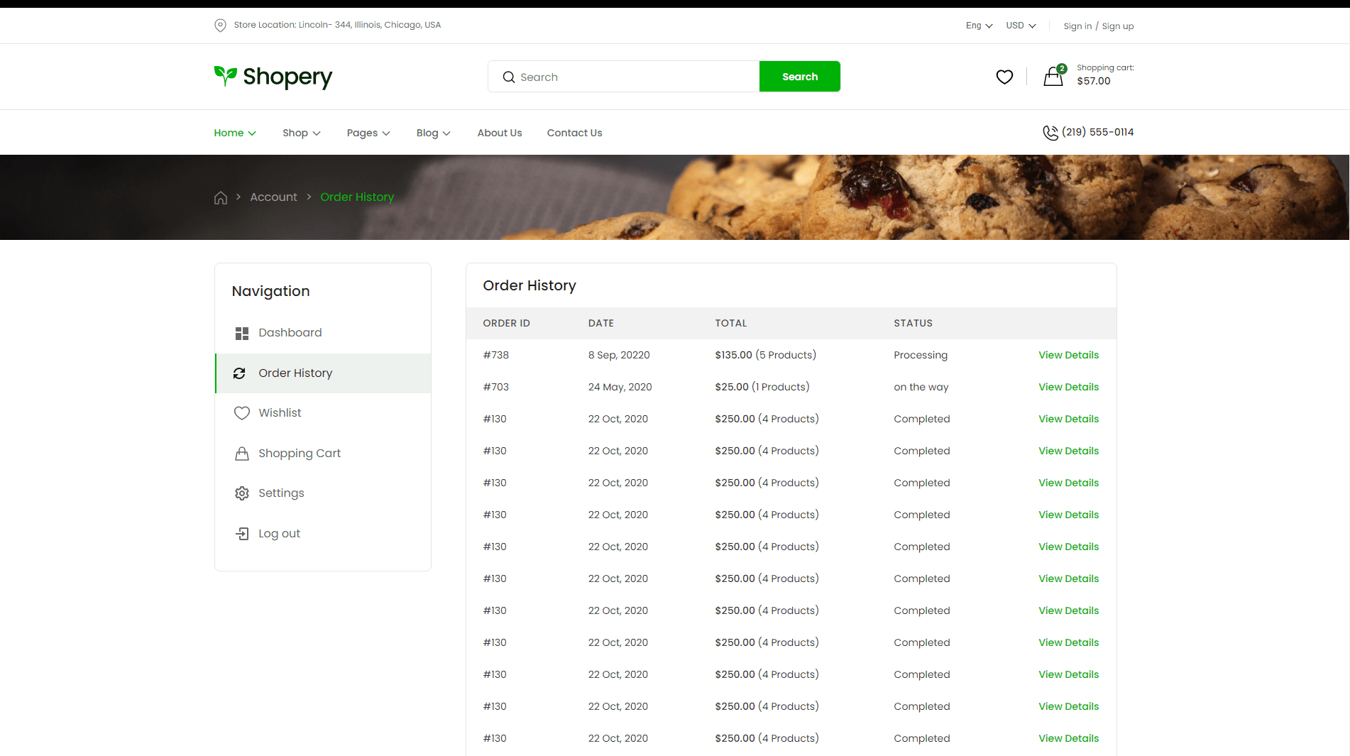Click the wishlist heart icon in header
Viewport: 1350px width, 756px height.
[x=1004, y=77]
